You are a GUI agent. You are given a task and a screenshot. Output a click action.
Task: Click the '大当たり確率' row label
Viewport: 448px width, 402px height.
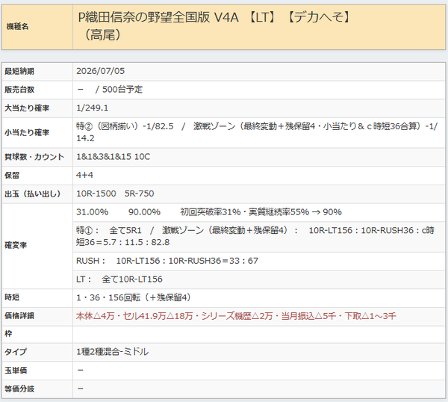pos(27,108)
